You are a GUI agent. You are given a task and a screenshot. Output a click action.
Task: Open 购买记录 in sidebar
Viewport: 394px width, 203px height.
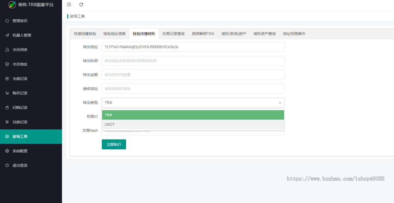[x=31, y=93]
